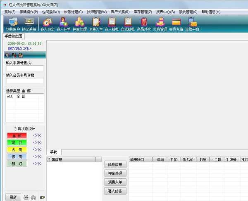Click the 消费入单 (consumption entry) toolbar icon
248x201 pixels.
tap(96, 24)
